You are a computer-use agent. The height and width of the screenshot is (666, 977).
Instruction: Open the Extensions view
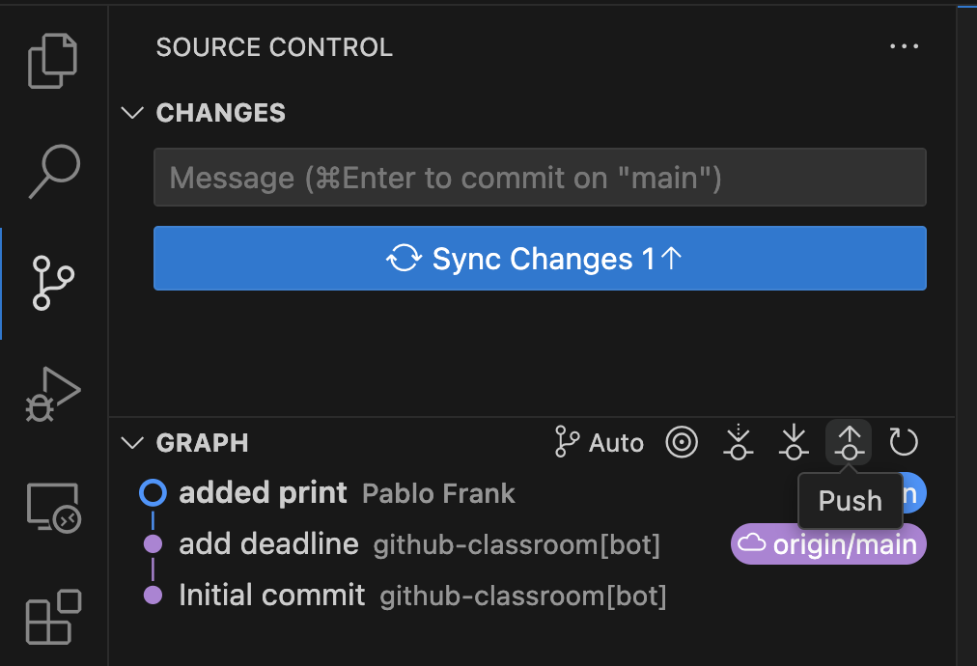53,616
